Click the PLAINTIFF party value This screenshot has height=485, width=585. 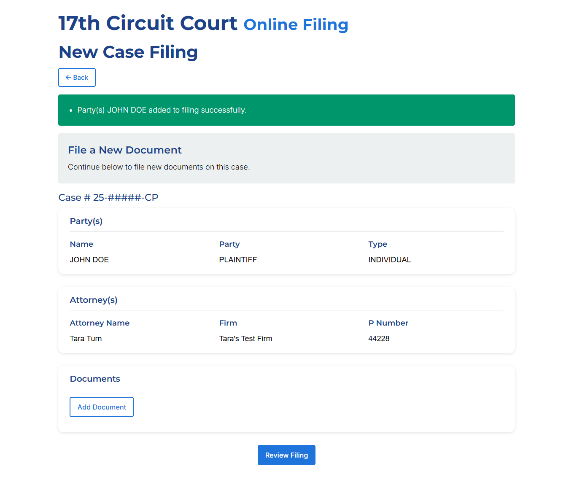(x=238, y=260)
